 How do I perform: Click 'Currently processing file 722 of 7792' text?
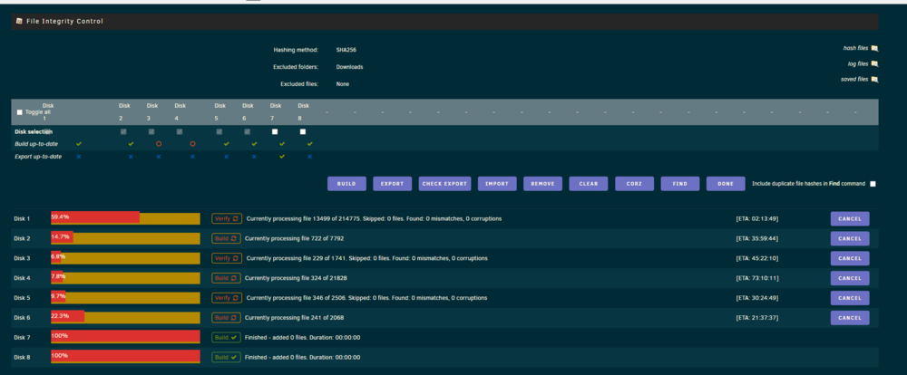coord(295,238)
